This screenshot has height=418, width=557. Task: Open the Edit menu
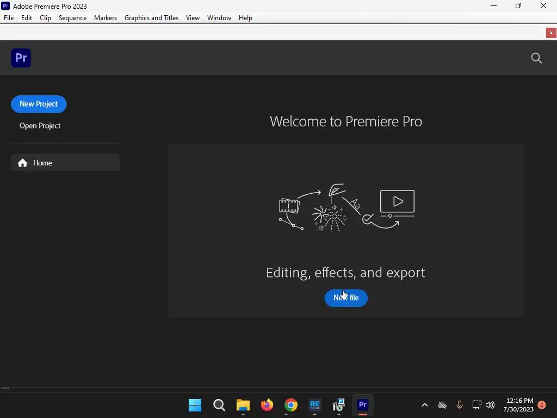pos(27,18)
